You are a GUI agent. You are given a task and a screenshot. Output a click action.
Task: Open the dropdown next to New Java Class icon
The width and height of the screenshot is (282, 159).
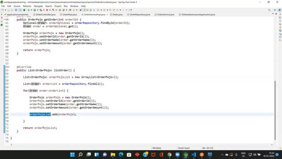click(67, 10)
